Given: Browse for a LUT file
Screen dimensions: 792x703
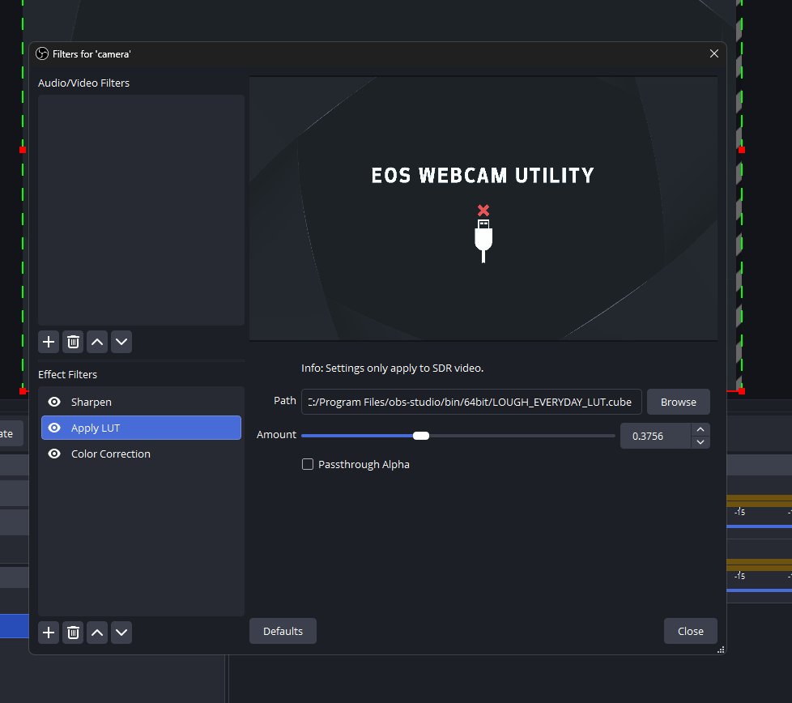Looking at the screenshot, I should 679,402.
